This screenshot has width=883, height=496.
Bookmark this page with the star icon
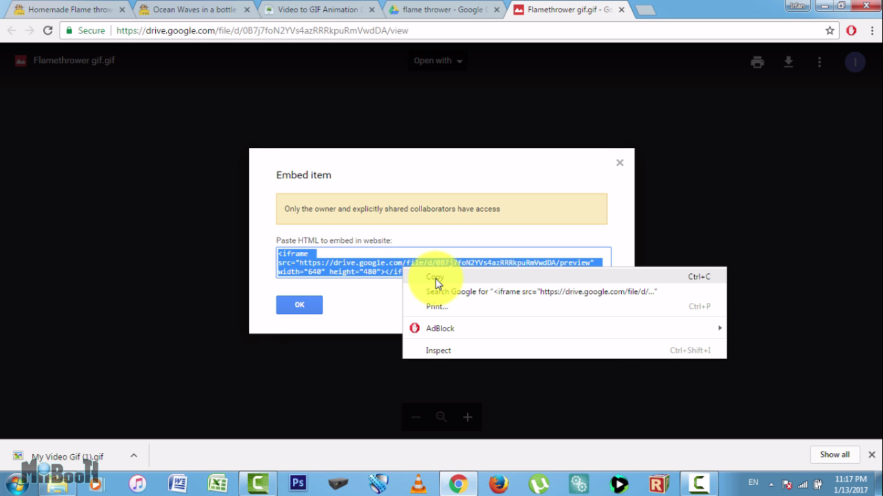point(830,30)
